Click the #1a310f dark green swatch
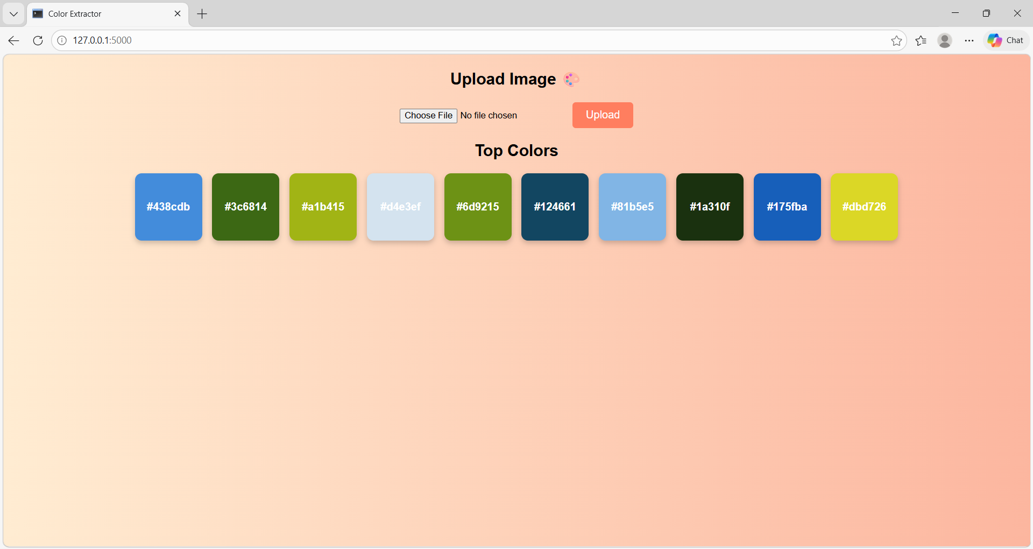 [x=709, y=207]
